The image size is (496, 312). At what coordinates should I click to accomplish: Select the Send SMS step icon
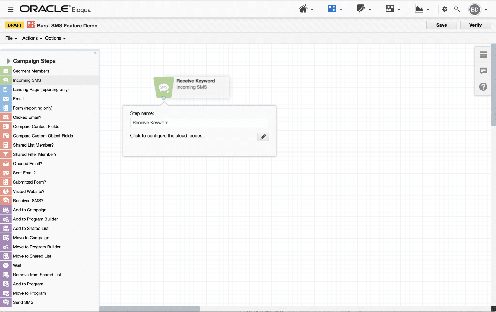pyautogui.click(x=6, y=302)
